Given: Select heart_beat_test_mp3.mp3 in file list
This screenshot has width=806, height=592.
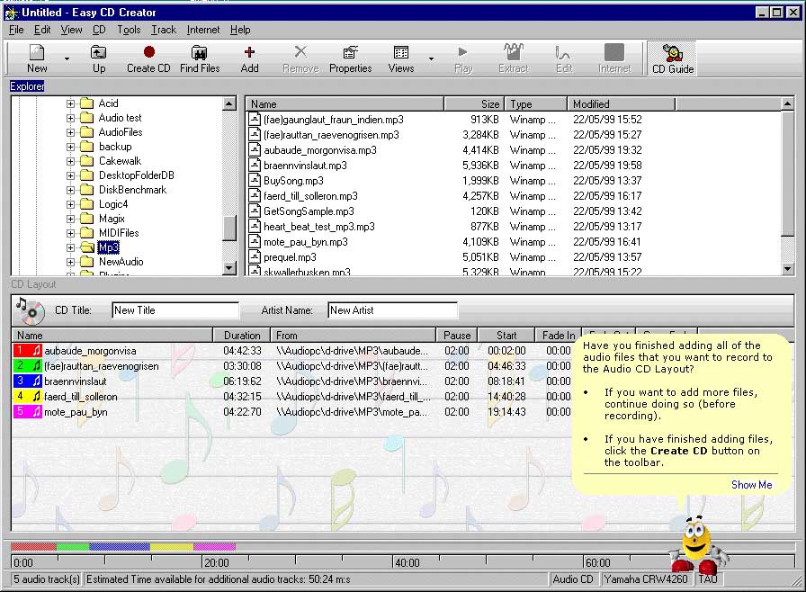Looking at the screenshot, I should 318,227.
